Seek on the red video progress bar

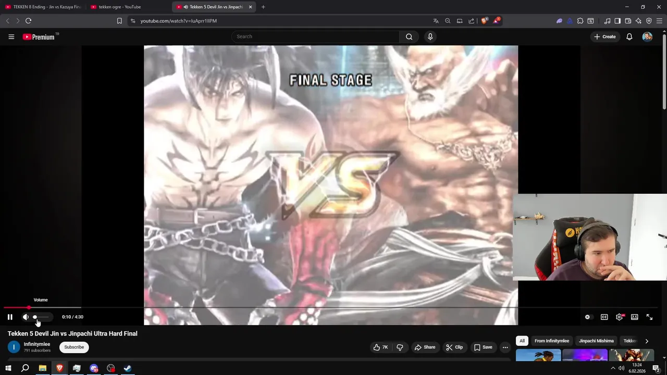coord(16,308)
